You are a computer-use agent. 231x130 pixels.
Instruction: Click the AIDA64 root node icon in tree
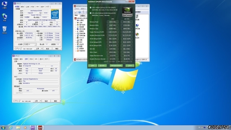pyautogui.click(x=75, y=18)
